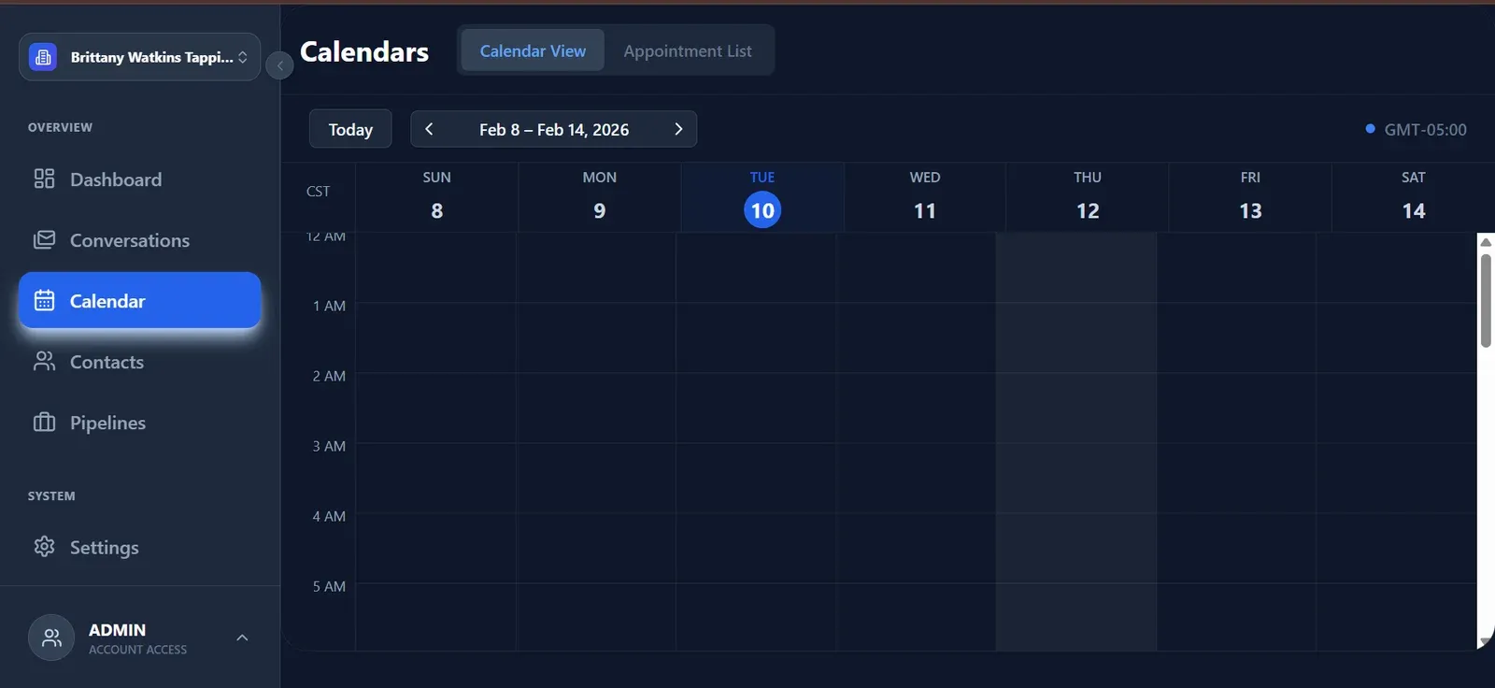Click the calendar vertical scrollbar thumb
This screenshot has height=688, width=1495.
pyautogui.click(x=1486, y=300)
